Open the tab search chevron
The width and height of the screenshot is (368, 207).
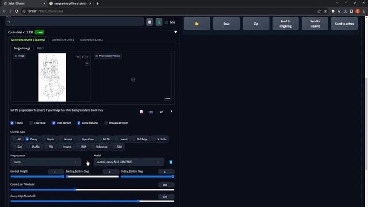(x=337, y=3)
